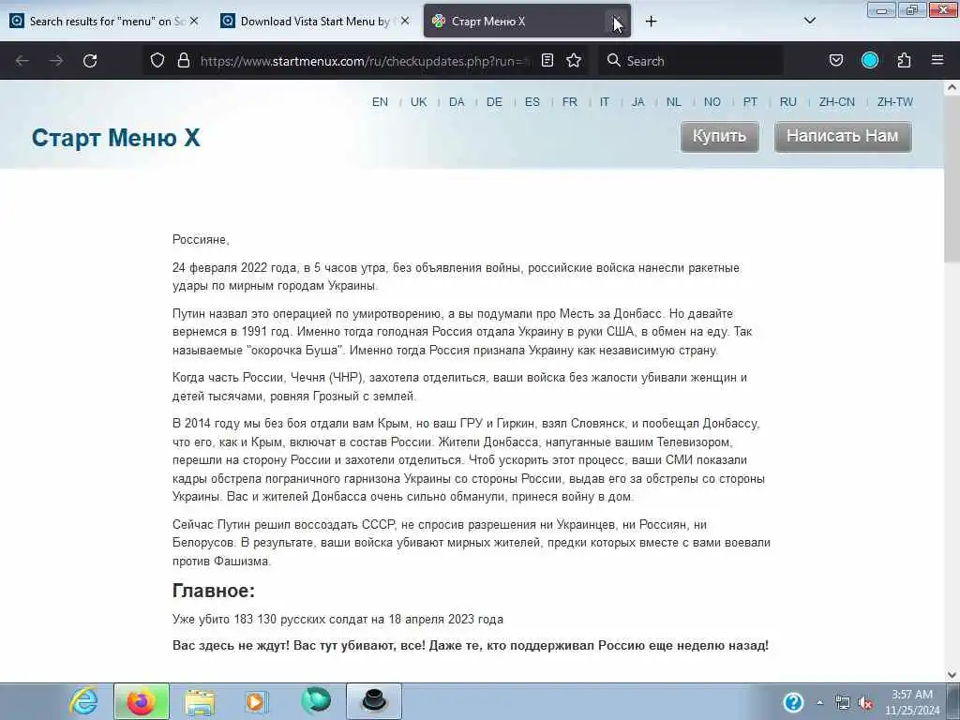Switch site language to FR
Screen dimensions: 960x720
[x=569, y=102]
